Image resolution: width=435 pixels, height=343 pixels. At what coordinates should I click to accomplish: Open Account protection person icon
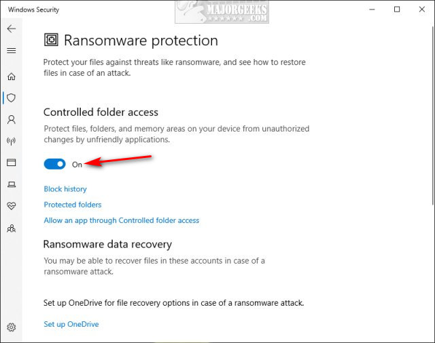point(11,120)
